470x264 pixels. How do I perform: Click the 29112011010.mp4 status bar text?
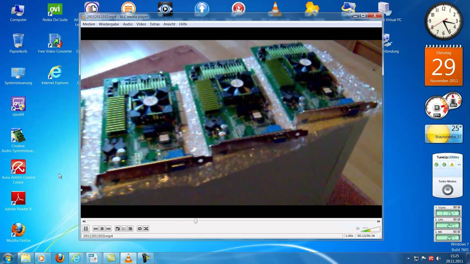pos(98,236)
